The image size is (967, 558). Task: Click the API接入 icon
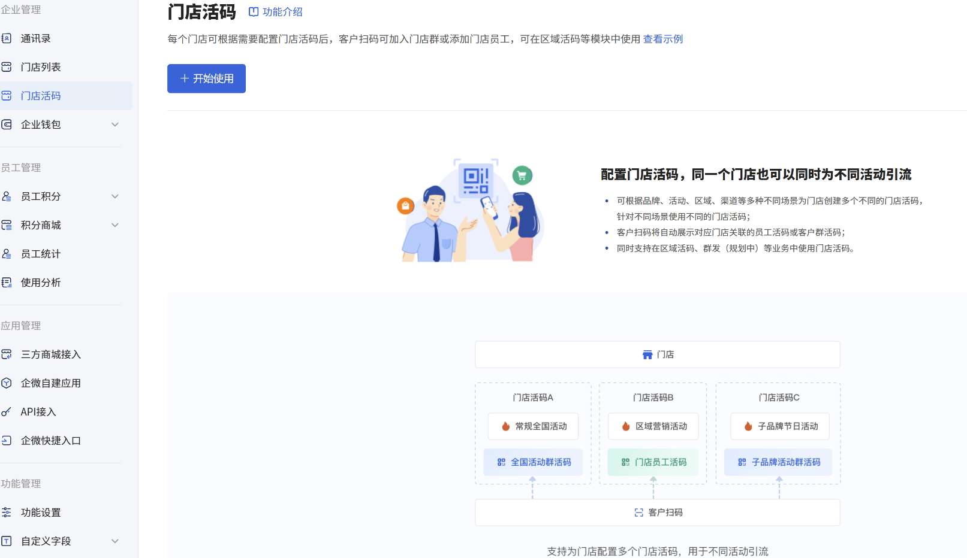(7, 412)
